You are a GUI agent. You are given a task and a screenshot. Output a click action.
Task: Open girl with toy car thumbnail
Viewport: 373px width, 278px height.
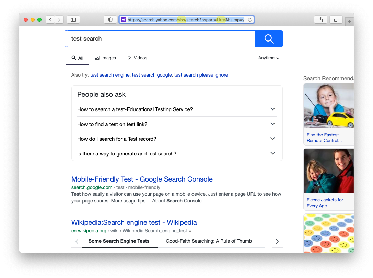pyautogui.click(x=328, y=106)
